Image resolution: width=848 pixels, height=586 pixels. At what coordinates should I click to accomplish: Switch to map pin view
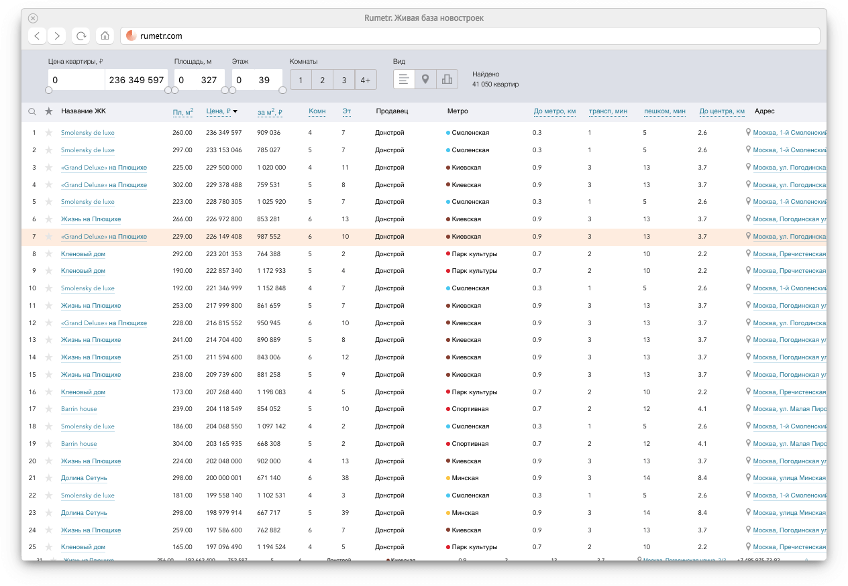click(425, 80)
